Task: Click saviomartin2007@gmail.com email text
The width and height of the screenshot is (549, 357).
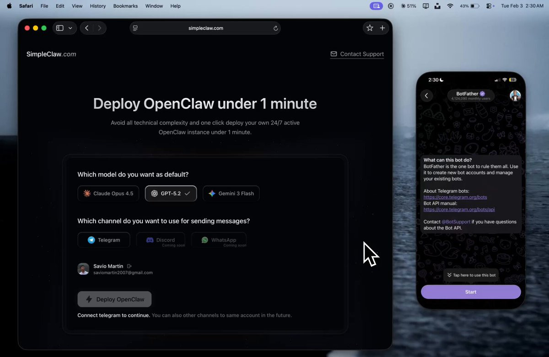Action: tap(123, 273)
